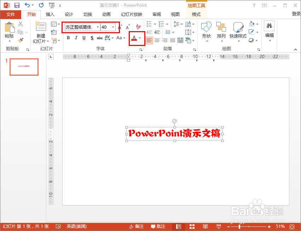Align text right
The image size is (301, 231).
coord(165,40)
